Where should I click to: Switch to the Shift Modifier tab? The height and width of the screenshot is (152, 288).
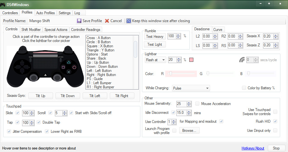coord(31,30)
